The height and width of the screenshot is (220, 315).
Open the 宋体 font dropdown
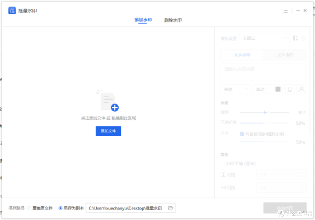click(235, 89)
